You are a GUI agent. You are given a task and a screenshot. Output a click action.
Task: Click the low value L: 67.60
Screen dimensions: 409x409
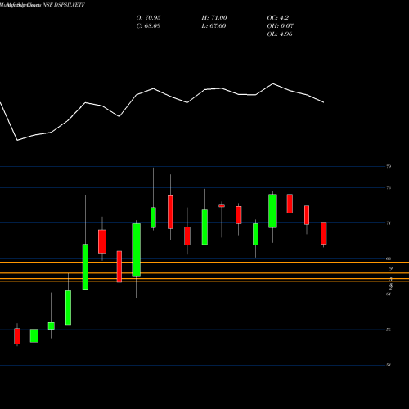213,26
